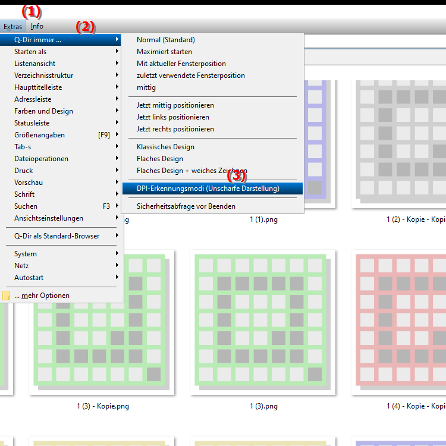The height and width of the screenshot is (446, 446).
Task: Open the Netz submenu
Action: point(60,266)
